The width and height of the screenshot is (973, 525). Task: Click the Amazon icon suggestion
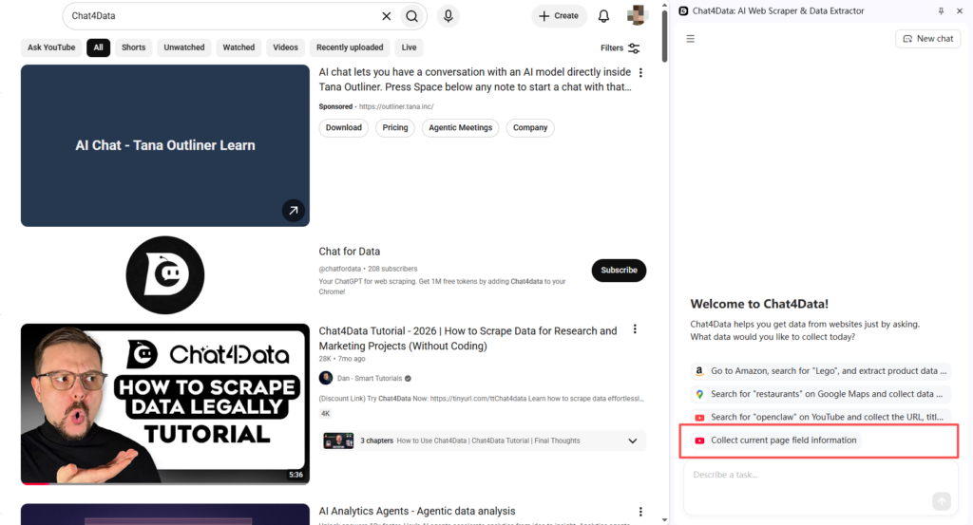coord(699,370)
